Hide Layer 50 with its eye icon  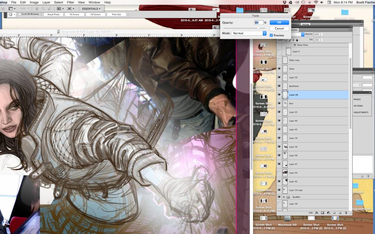point(279,77)
